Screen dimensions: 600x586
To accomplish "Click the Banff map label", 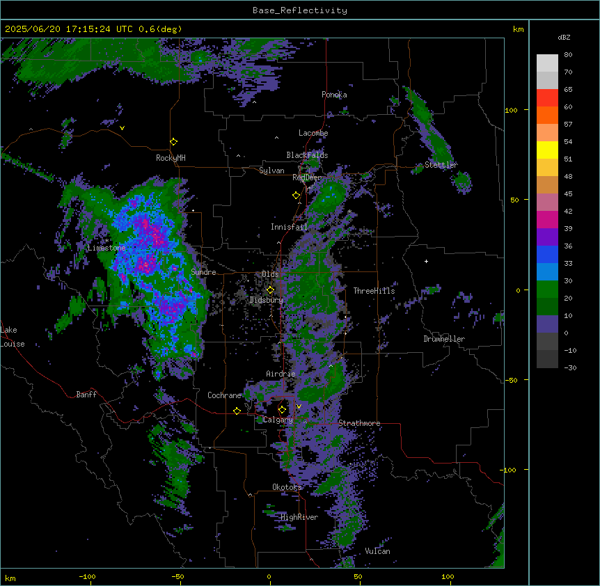I will 86,395.
